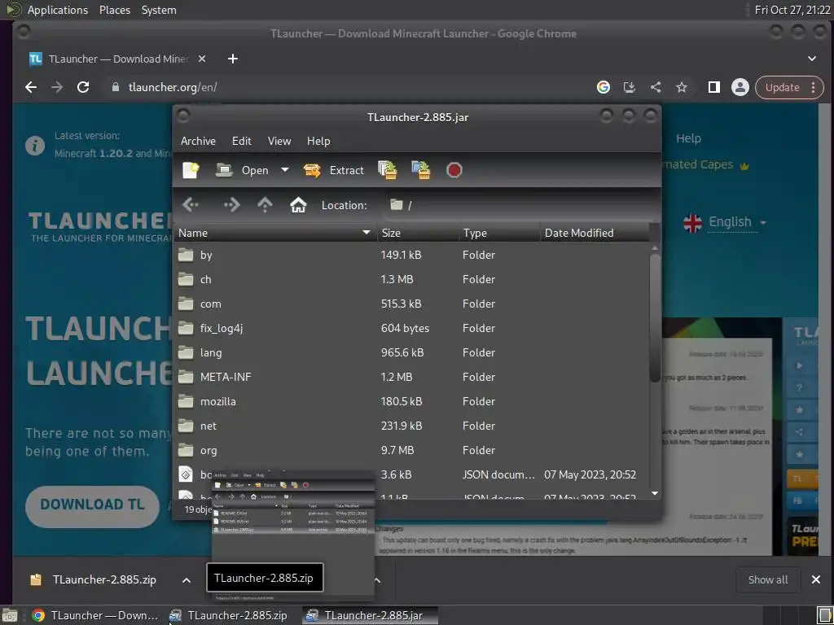The image size is (834, 625).
Task: Switch to Chrome TLauncher taskbar window
Action: (x=95, y=615)
